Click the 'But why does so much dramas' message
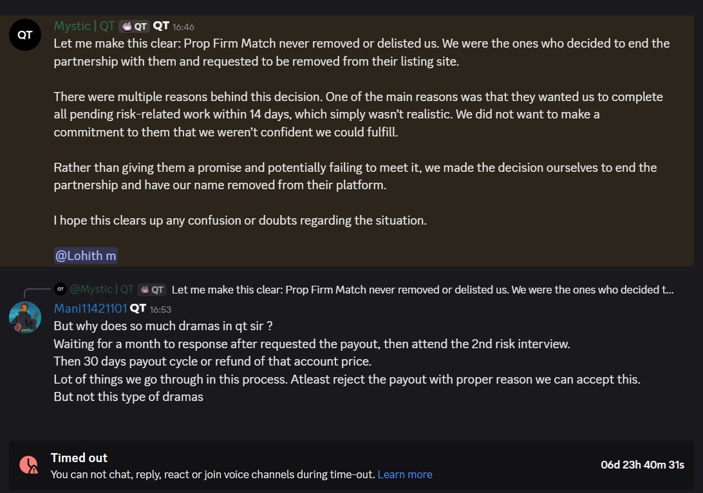This screenshot has height=493, width=703. [x=164, y=326]
